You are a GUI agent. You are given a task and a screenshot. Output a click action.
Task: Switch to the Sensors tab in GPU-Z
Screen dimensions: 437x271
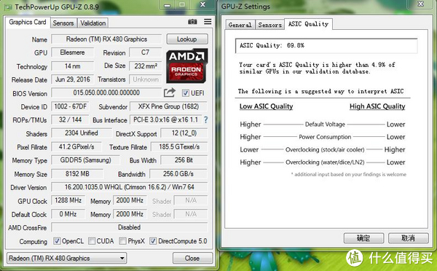point(63,23)
